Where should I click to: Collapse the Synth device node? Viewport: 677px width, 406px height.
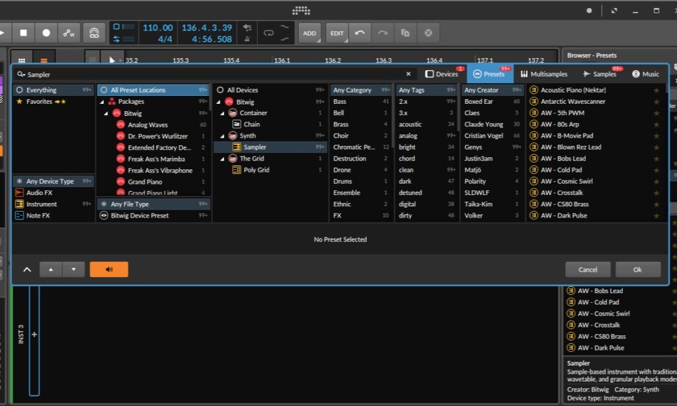[x=222, y=136]
